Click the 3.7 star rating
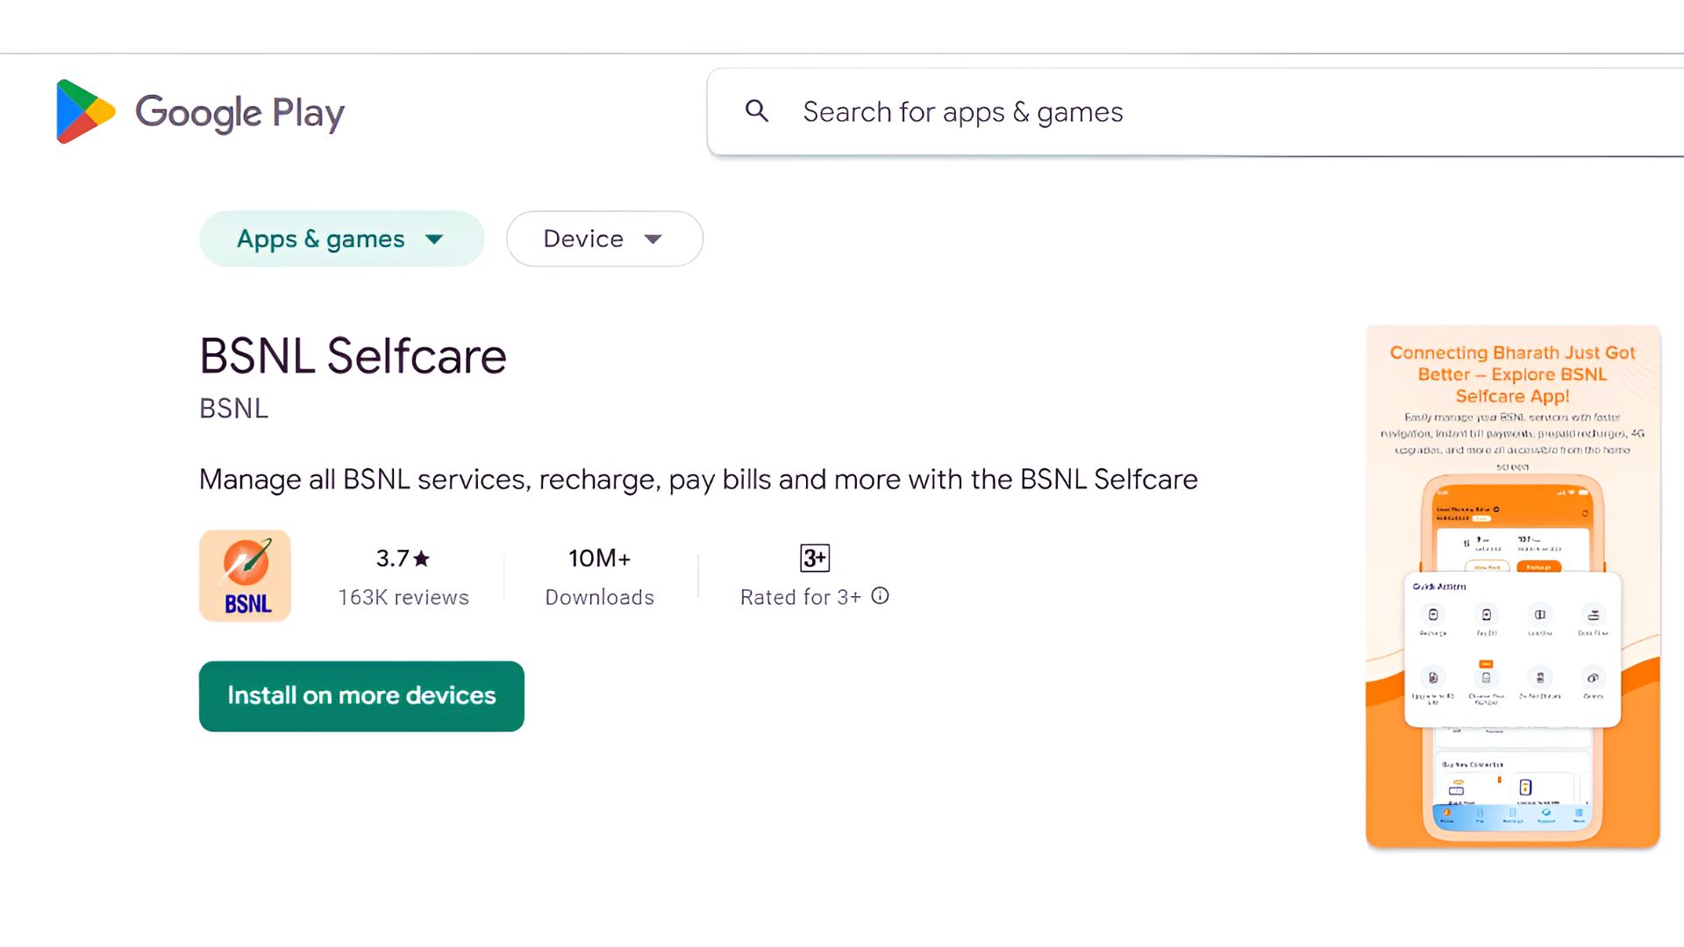The height and width of the screenshot is (947, 1684). (x=403, y=559)
